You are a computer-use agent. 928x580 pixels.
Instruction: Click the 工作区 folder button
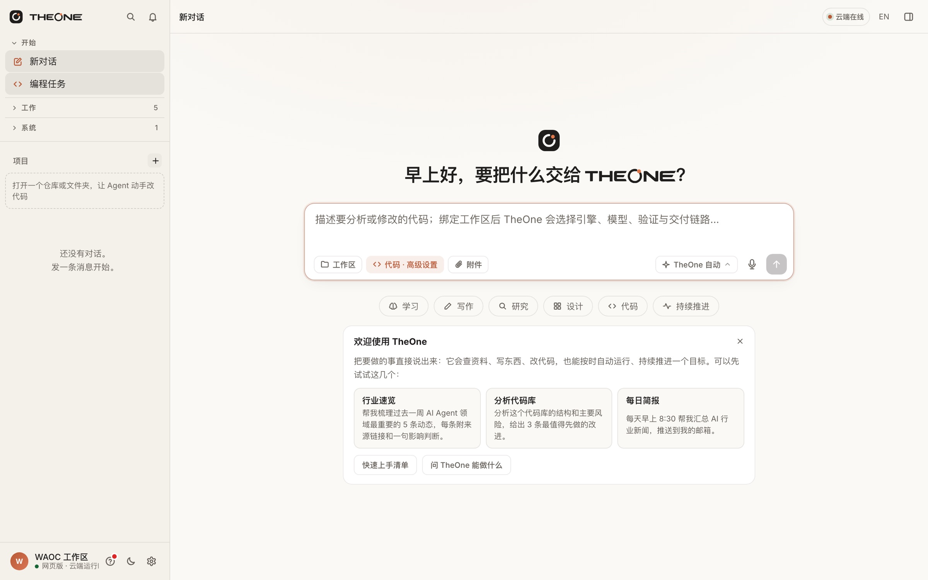(x=338, y=264)
